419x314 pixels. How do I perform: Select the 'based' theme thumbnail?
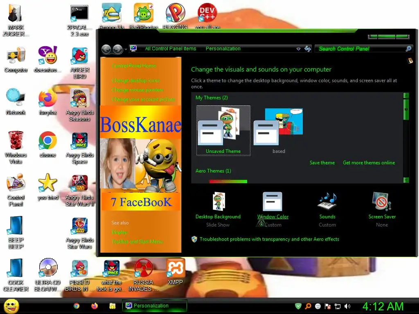tap(278, 130)
